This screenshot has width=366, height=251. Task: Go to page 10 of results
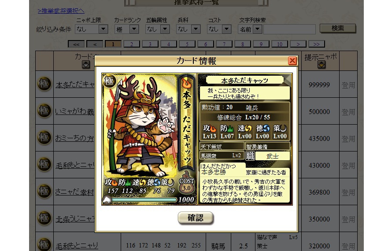coord(280,44)
